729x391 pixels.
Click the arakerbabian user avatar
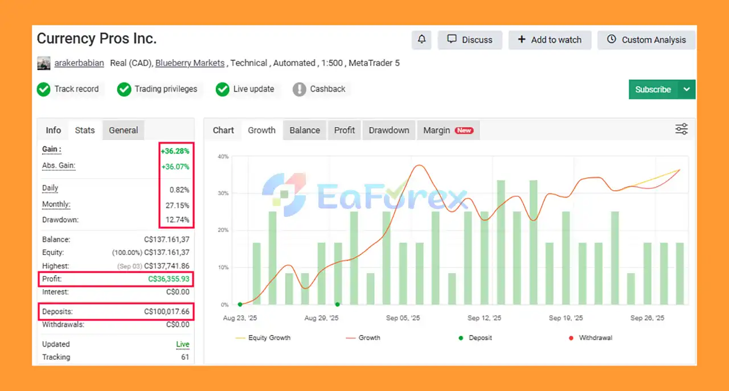click(44, 63)
